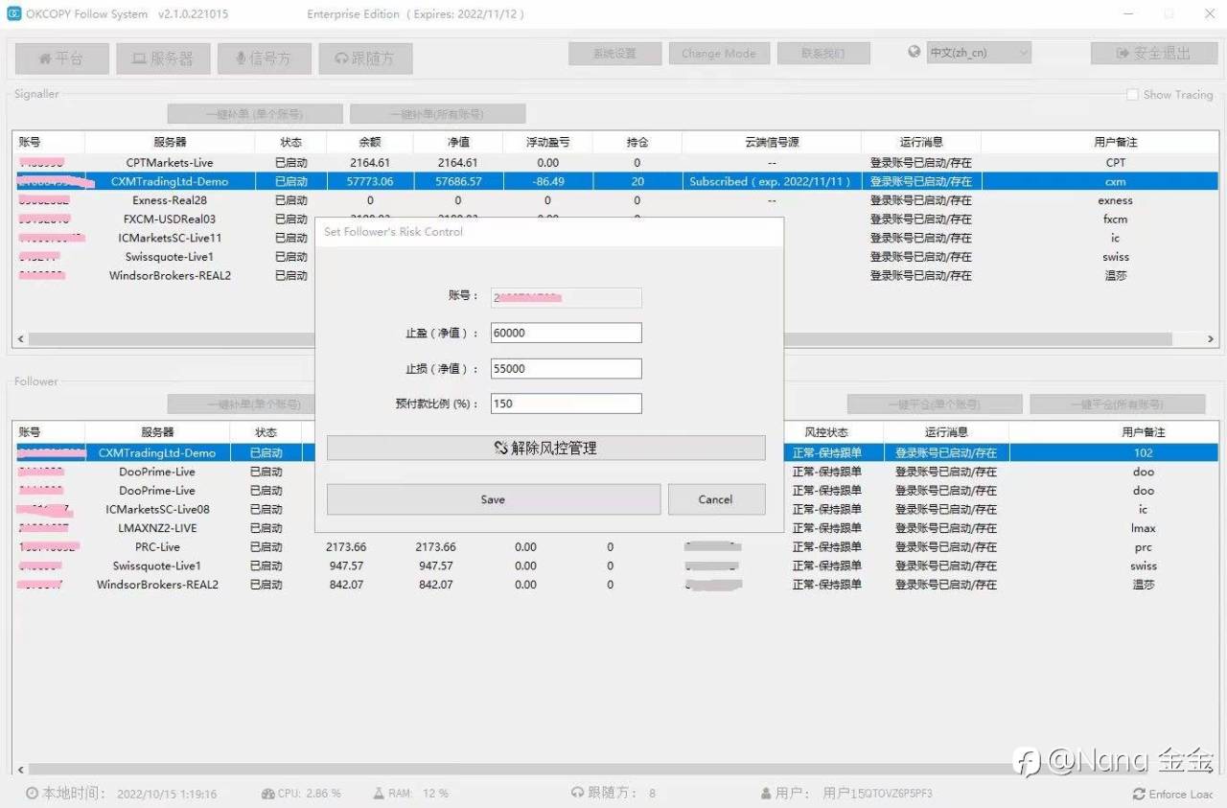Click the 系统设置 system settings button
Image resolution: width=1227 pixels, height=808 pixels.
614,54
